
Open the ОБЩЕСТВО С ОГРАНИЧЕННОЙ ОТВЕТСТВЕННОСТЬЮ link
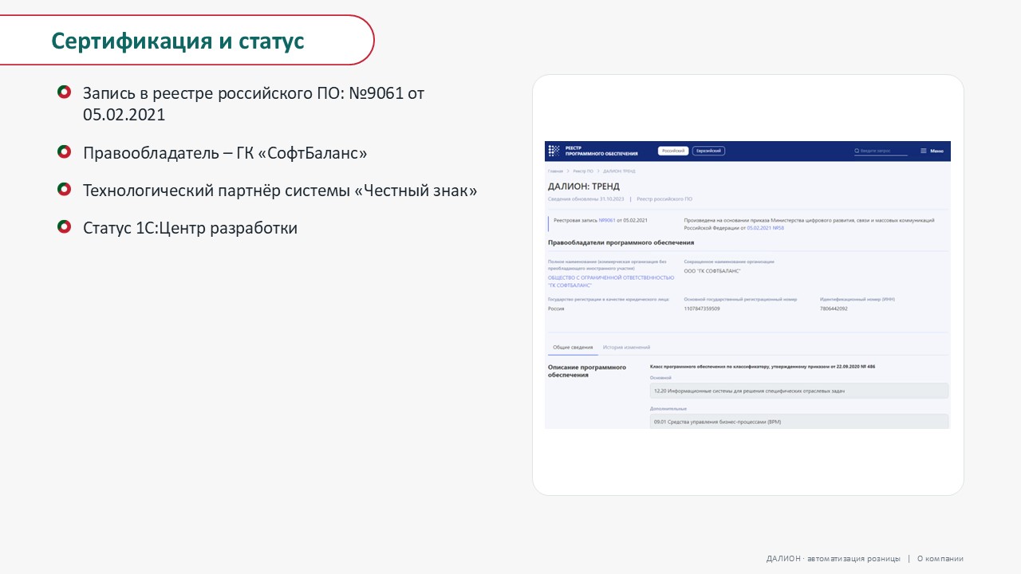pos(611,281)
